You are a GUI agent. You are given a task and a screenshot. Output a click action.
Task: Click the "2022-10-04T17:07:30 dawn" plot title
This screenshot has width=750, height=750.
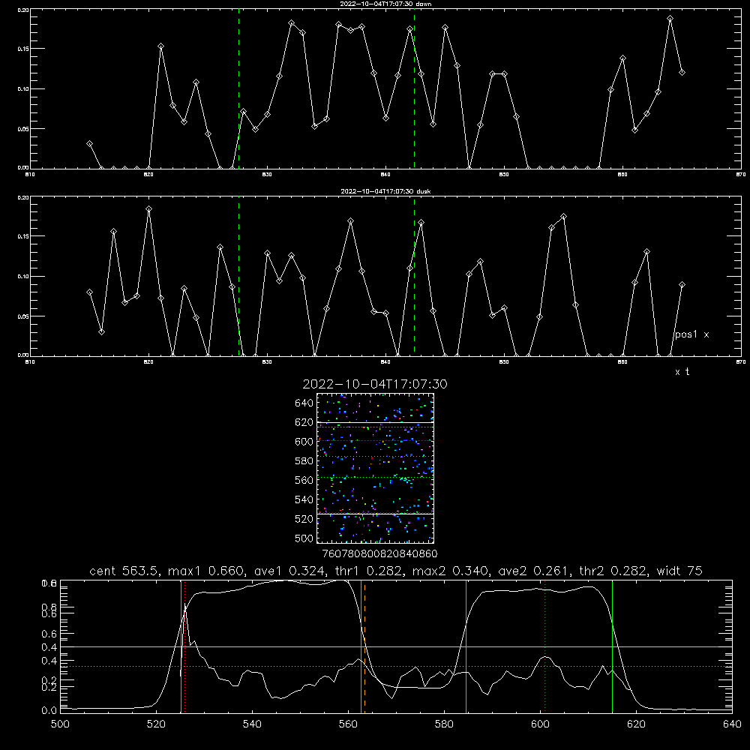click(x=385, y=4)
